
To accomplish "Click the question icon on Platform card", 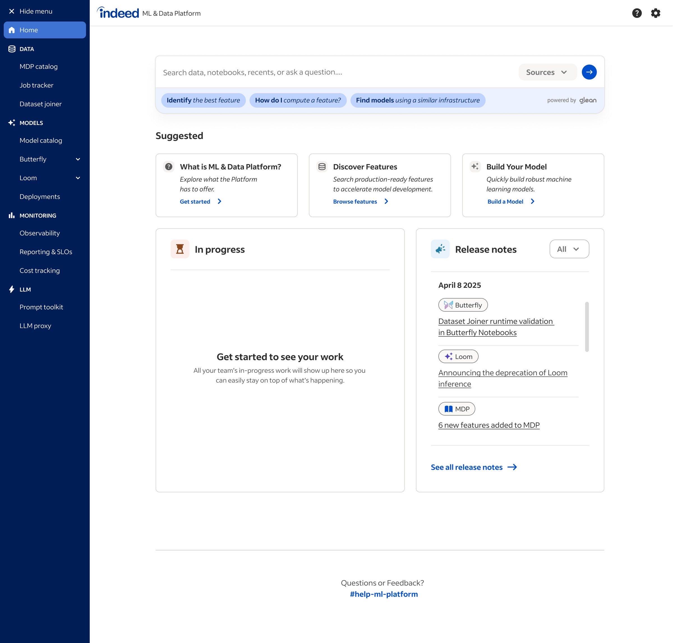I will [169, 167].
